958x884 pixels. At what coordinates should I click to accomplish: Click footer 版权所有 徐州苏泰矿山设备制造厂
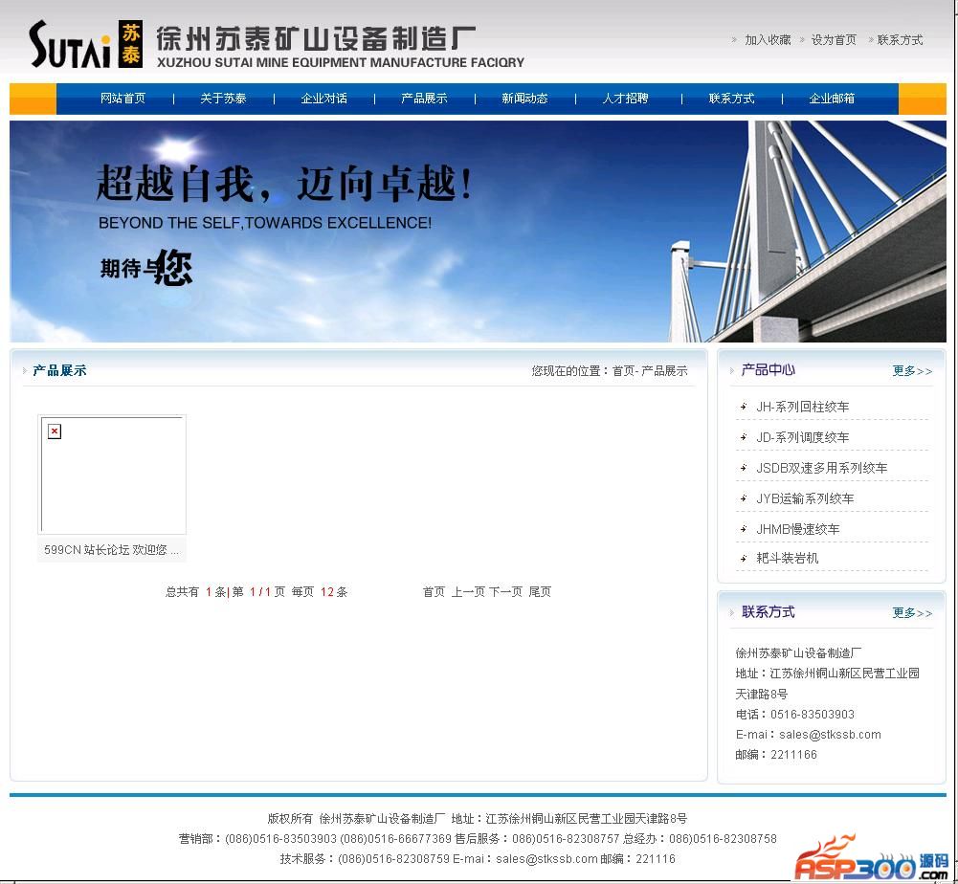pyautogui.click(x=356, y=819)
